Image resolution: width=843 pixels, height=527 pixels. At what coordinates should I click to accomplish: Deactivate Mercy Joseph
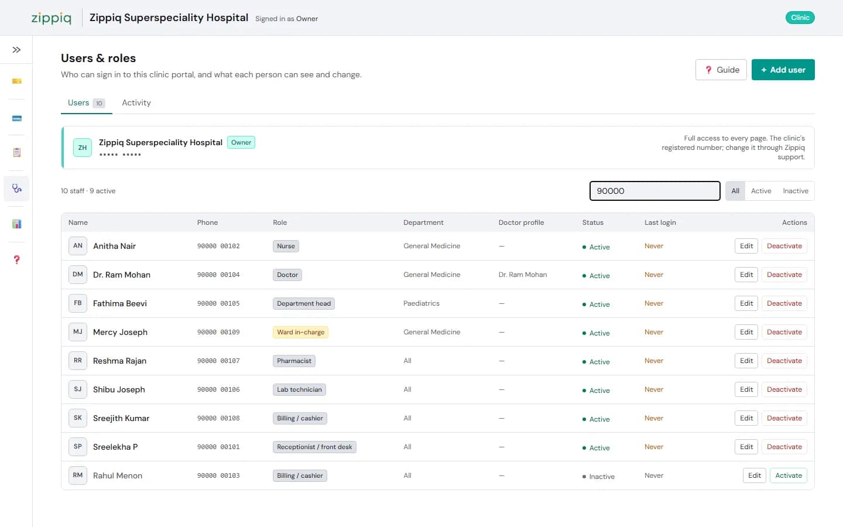pyautogui.click(x=784, y=332)
